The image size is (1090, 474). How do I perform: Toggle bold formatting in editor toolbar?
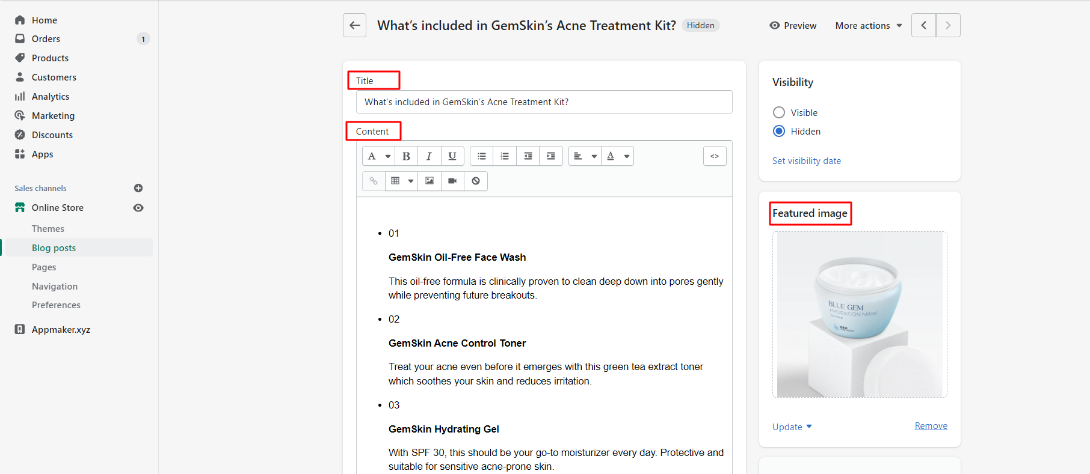406,156
